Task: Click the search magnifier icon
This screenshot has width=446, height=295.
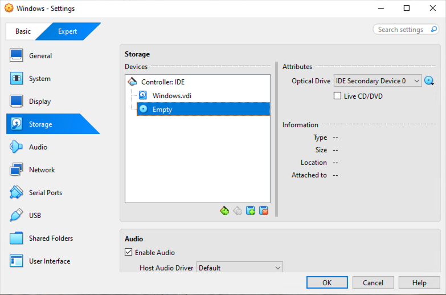Action: 434,29
